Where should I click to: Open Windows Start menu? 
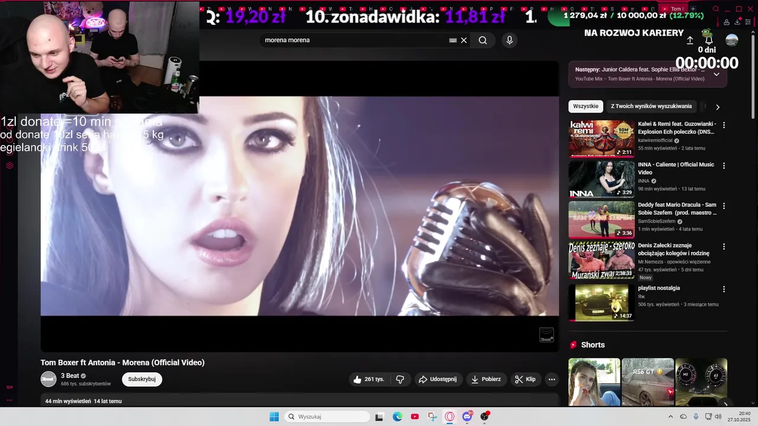pyautogui.click(x=274, y=417)
